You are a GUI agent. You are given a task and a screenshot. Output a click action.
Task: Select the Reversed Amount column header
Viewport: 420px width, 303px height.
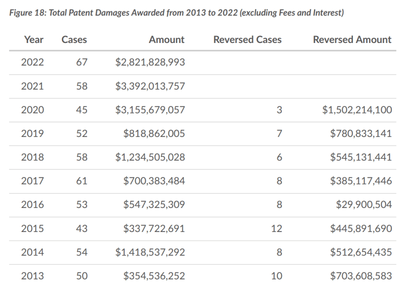point(352,39)
